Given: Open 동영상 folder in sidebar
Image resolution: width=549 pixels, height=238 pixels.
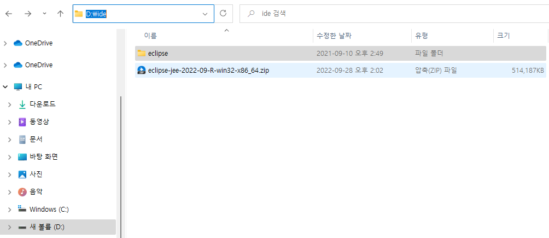Looking at the screenshot, I should pyautogui.click(x=39, y=121).
